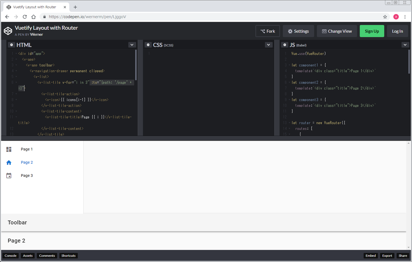412x262 pixels.
Task: Open HTML editor settings gear
Action: 12,45
